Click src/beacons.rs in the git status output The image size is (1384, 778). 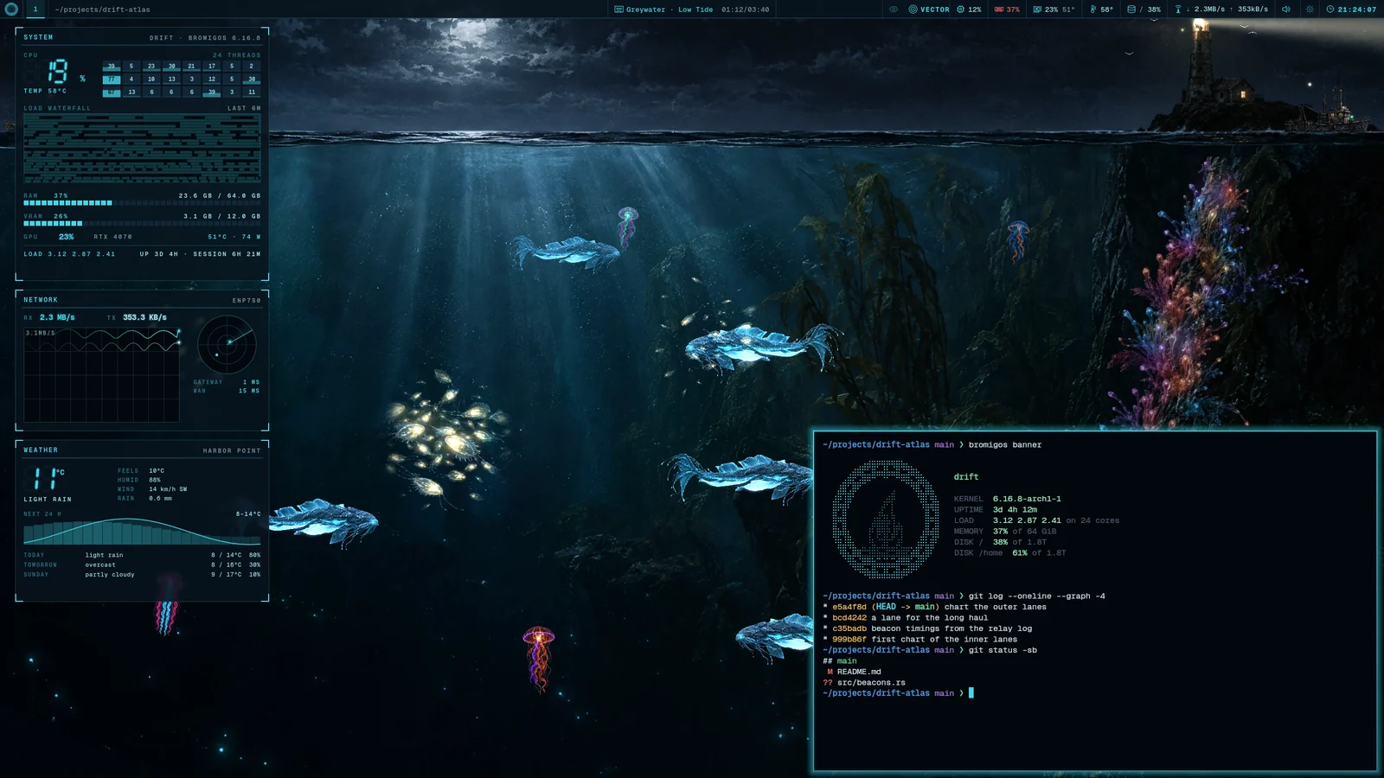pos(871,683)
